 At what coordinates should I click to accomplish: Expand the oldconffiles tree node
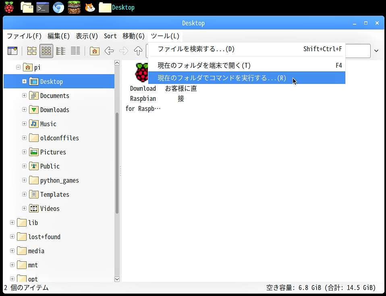pyautogui.click(x=24, y=138)
